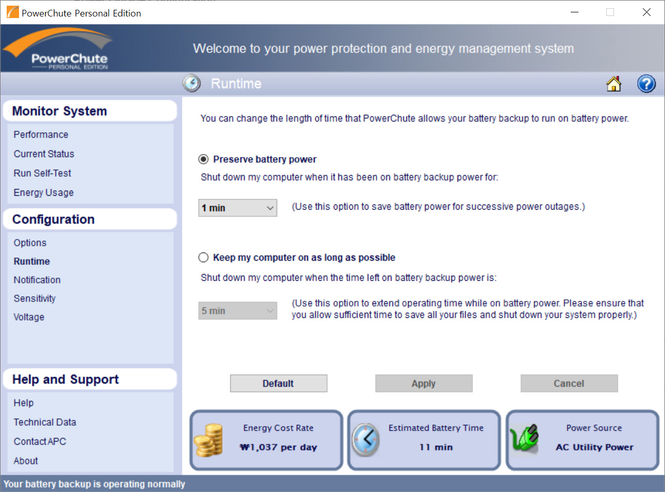Image resolution: width=665 pixels, height=492 pixels.
Task: Click the Runtime clock icon in header
Action: click(x=192, y=83)
